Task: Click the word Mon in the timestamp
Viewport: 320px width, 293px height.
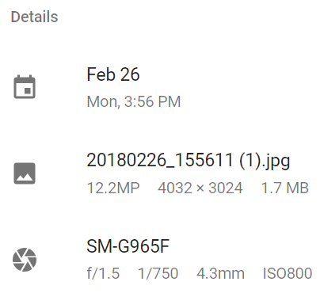Action: [101, 101]
